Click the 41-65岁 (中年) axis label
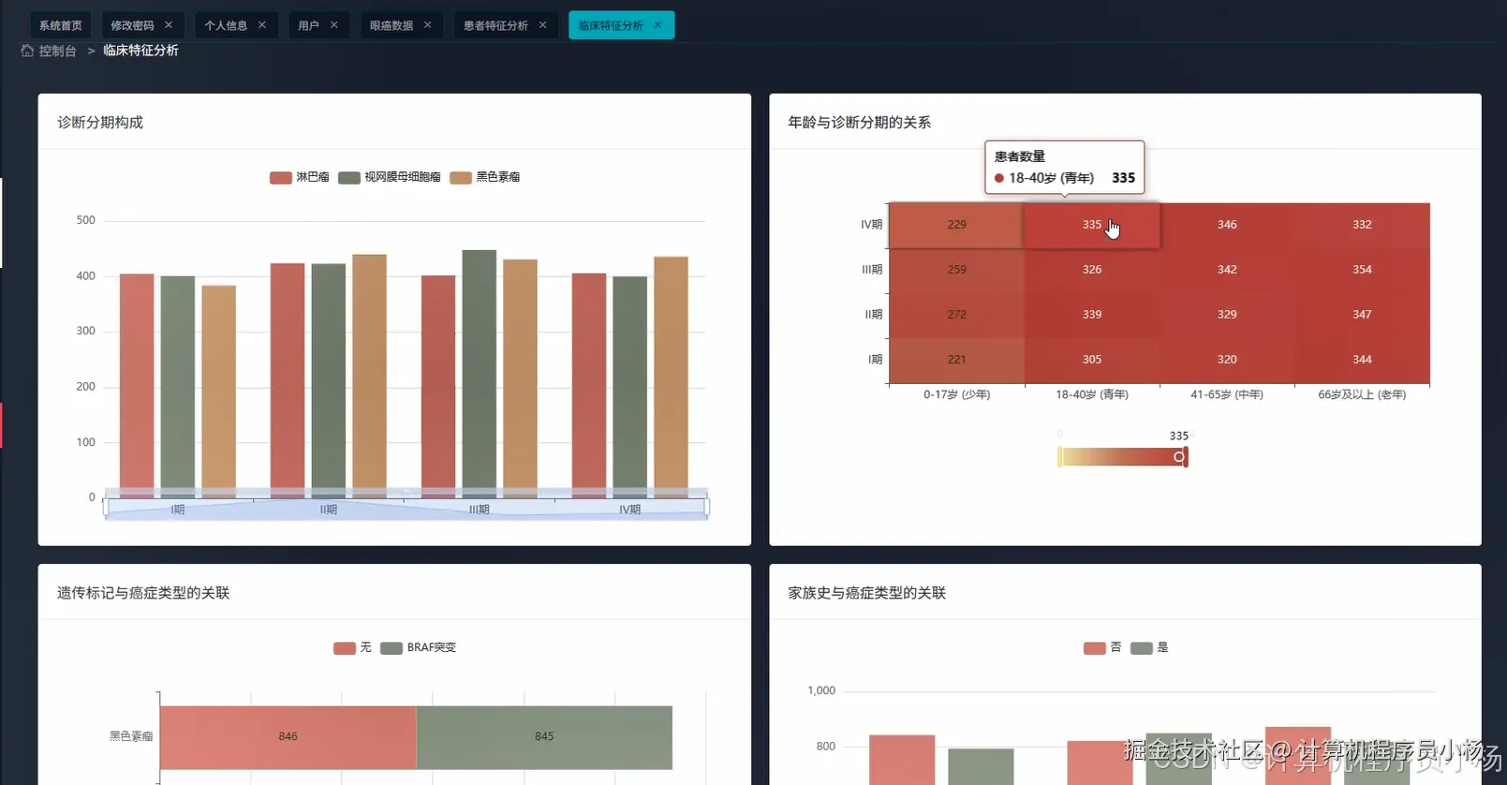The image size is (1507, 785). click(x=1227, y=394)
